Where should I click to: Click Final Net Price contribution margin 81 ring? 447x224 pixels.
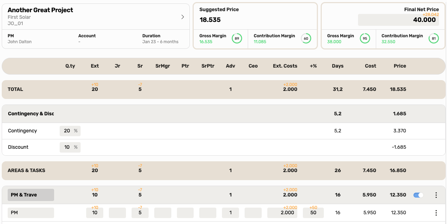tap(434, 38)
